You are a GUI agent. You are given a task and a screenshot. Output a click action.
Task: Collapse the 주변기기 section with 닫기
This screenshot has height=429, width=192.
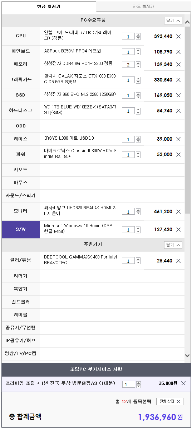point(173,245)
